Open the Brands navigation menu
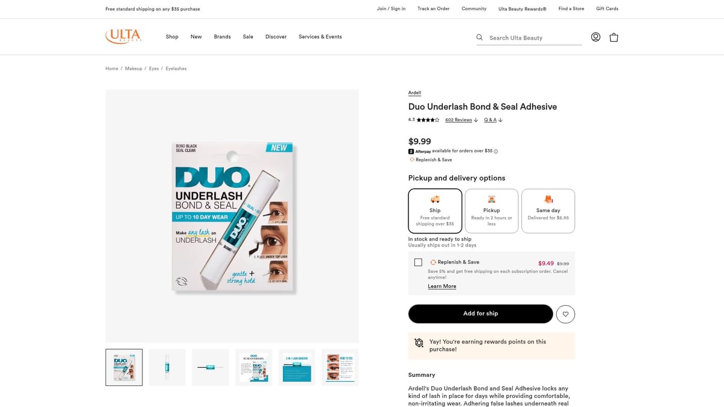724x407 pixels. click(x=222, y=37)
